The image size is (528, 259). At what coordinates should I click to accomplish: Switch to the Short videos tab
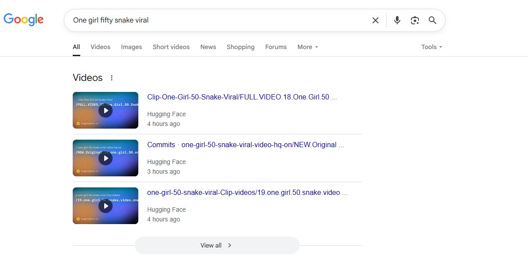click(x=171, y=47)
